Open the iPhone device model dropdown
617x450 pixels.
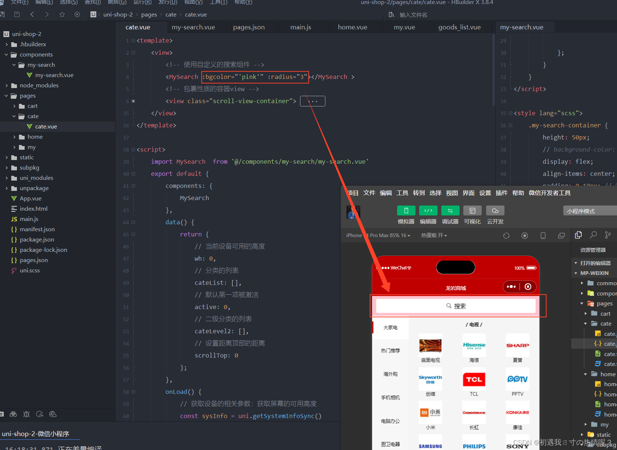378,235
